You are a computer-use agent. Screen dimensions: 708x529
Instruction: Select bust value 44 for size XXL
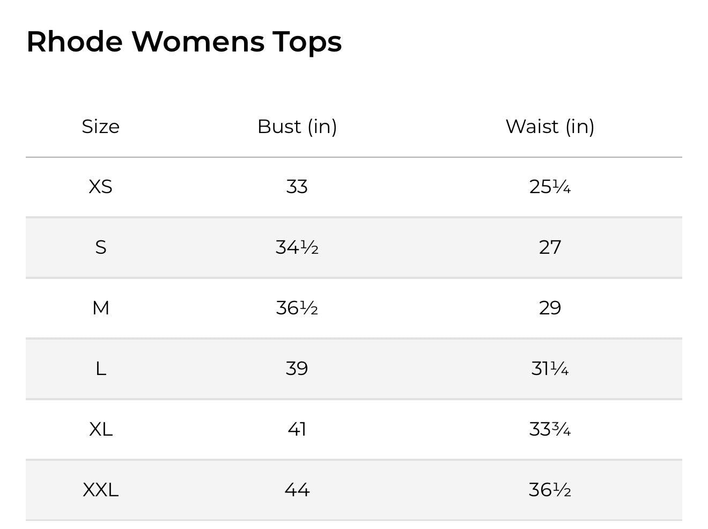click(297, 490)
